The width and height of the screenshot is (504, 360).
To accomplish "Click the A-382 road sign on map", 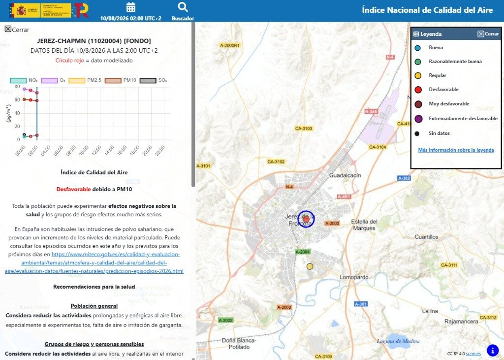I will click(x=404, y=178).
